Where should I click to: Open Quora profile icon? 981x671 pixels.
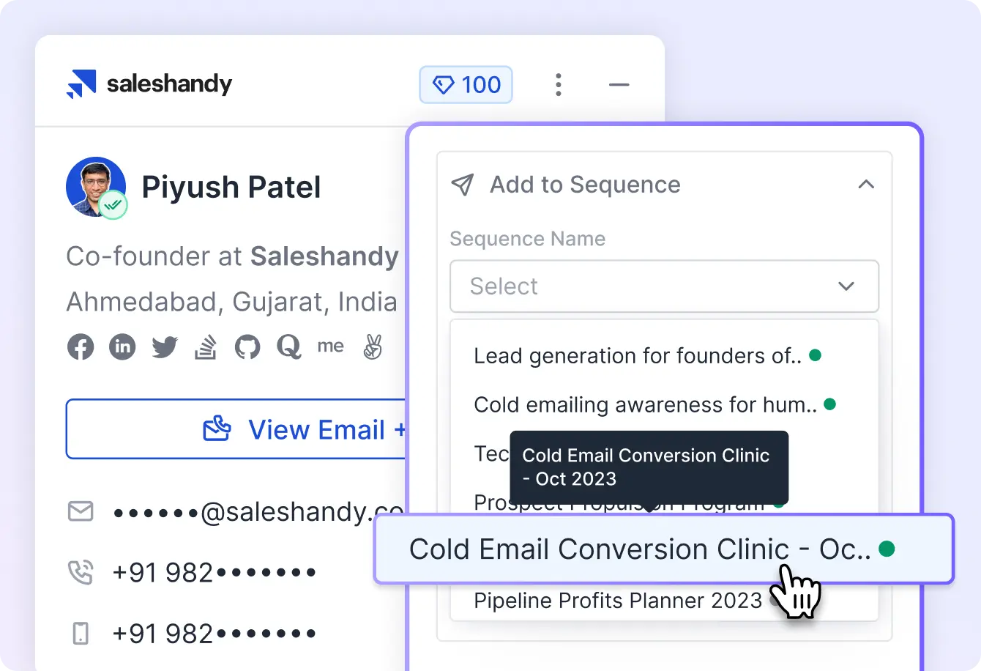click(289, 346)
